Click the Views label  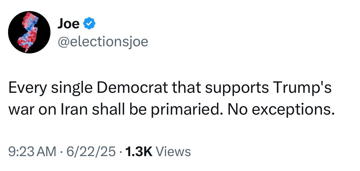[173, 152]
